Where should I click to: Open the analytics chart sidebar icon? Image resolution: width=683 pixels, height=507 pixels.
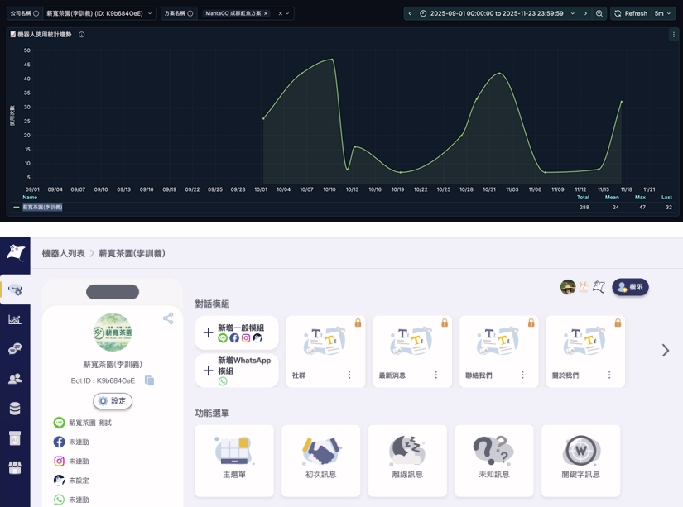pos(15,319)
